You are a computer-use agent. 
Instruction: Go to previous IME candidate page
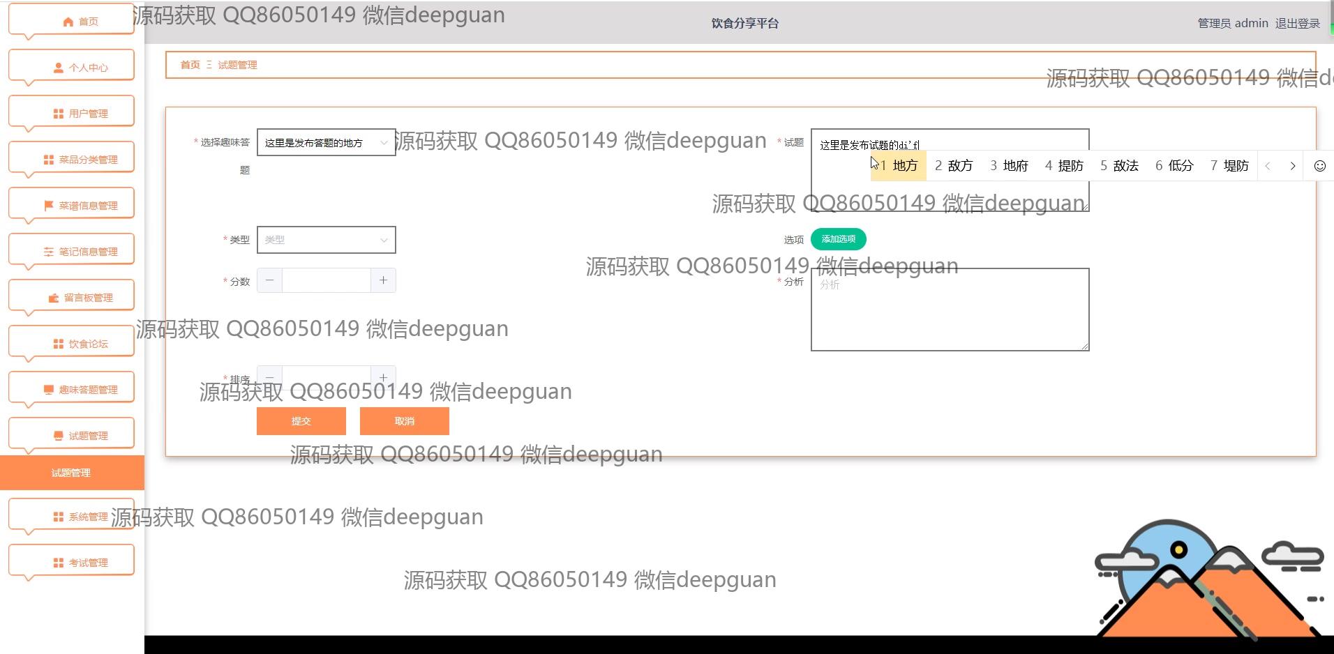[1268, 166]
